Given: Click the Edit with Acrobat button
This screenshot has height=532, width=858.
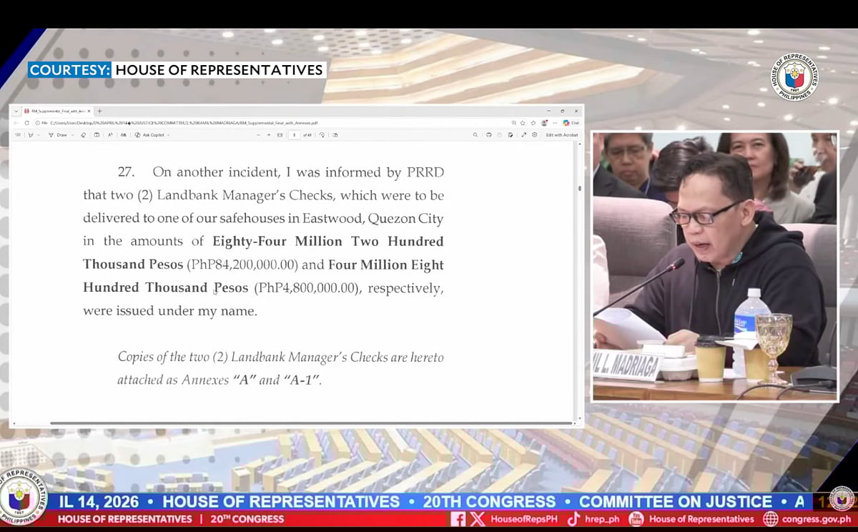Looking at the screenshot, I should click(561, 134).
